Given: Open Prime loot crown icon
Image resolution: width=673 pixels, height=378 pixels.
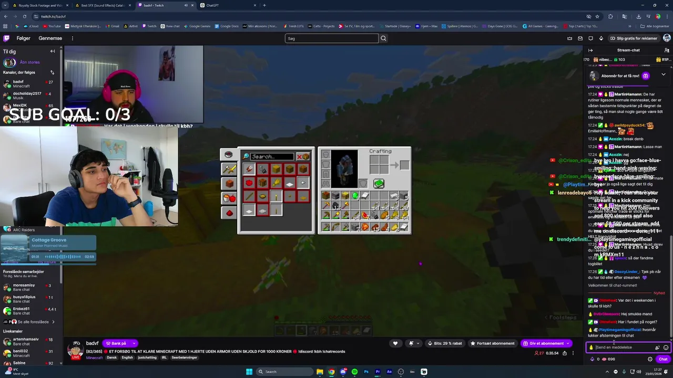Looking at the screenshot, I should pos(569,38).
